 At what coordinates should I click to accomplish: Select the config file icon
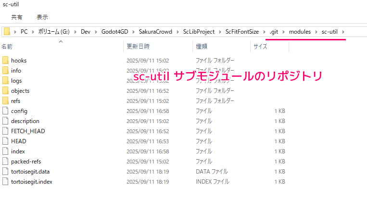tap(6, 111)
